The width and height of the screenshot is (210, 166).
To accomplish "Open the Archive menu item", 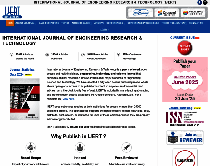I will tap(99, 23).
